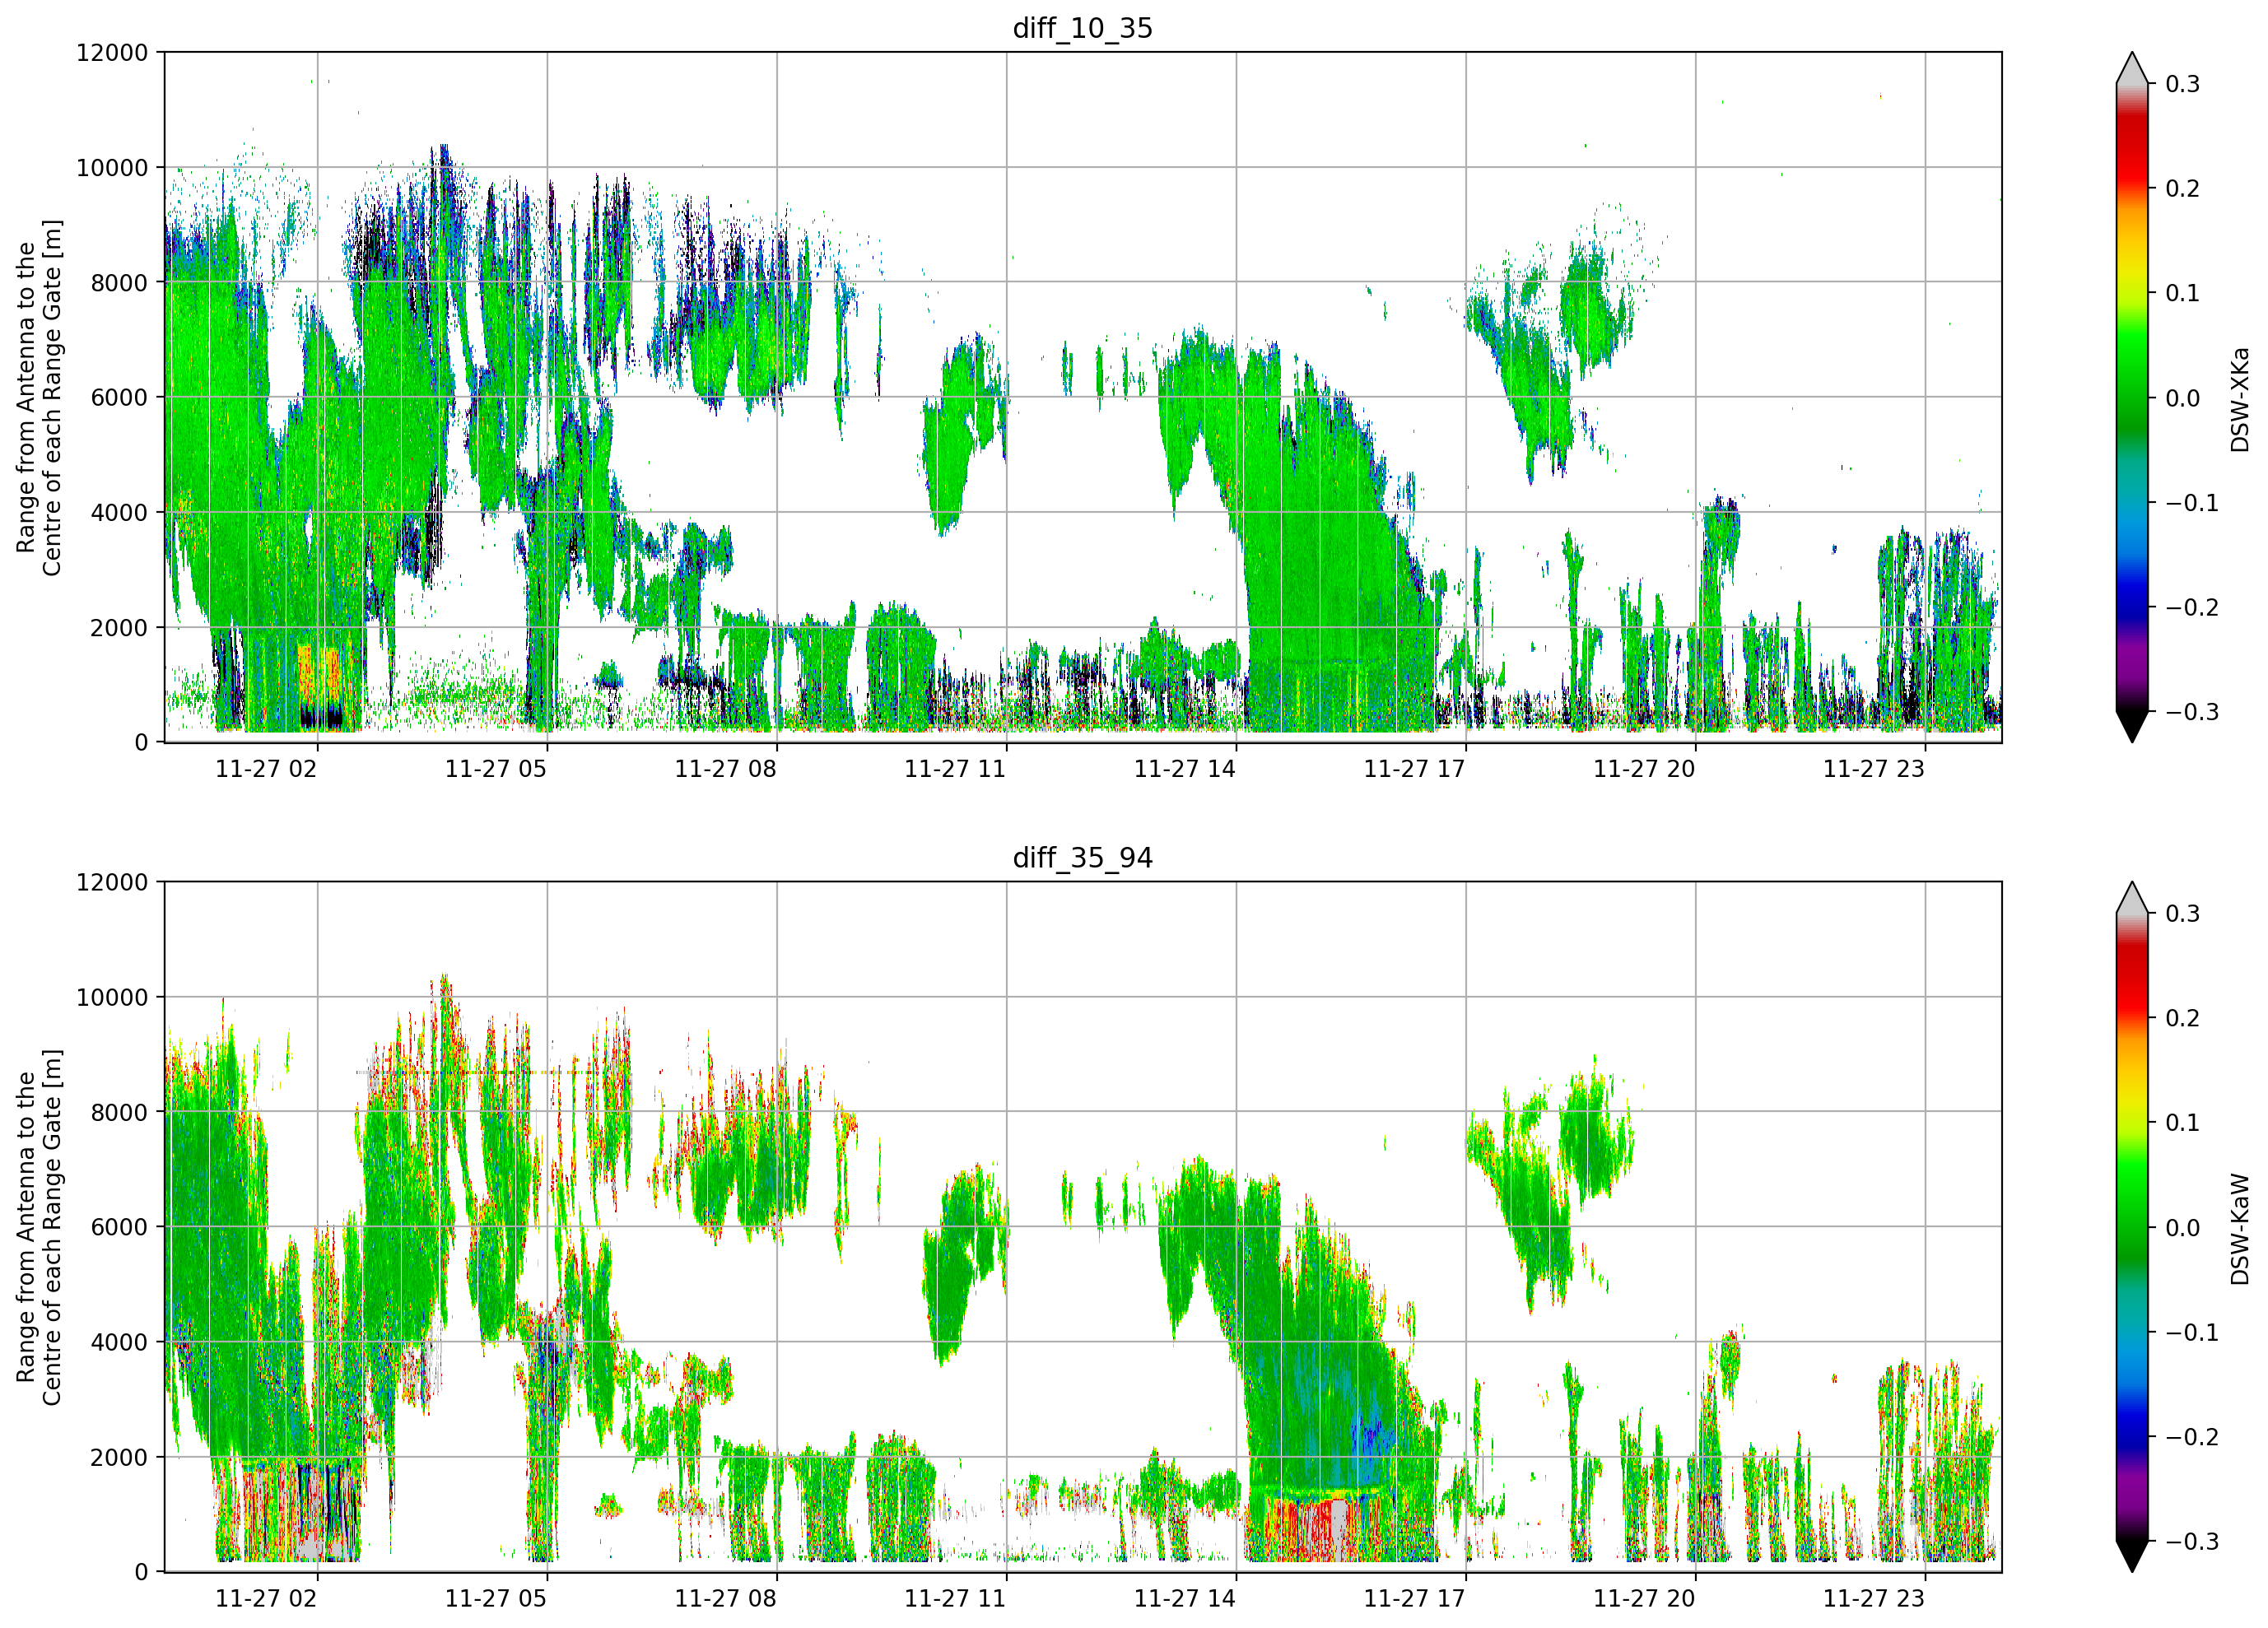Image resolution: width=2268 pixels, height=1628 pixels.
Task: Click the black lower arrow of DSW-XKa colorbar
Action: point(2132,724)
